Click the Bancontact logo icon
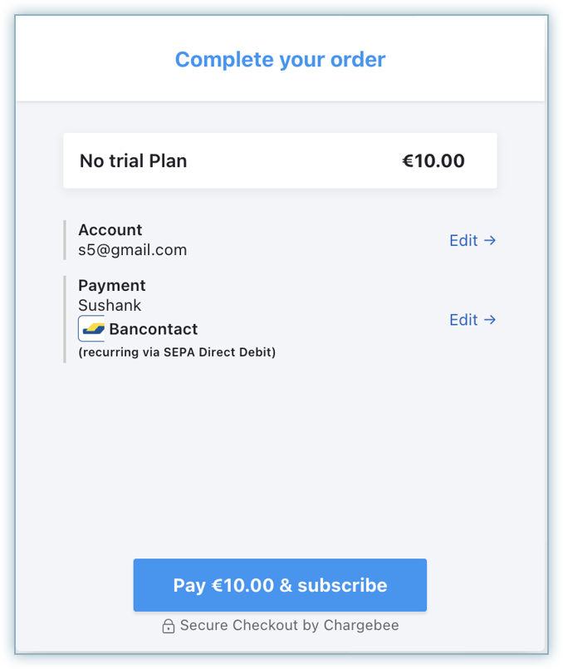 pyautogui.click(x=91, y=328)
